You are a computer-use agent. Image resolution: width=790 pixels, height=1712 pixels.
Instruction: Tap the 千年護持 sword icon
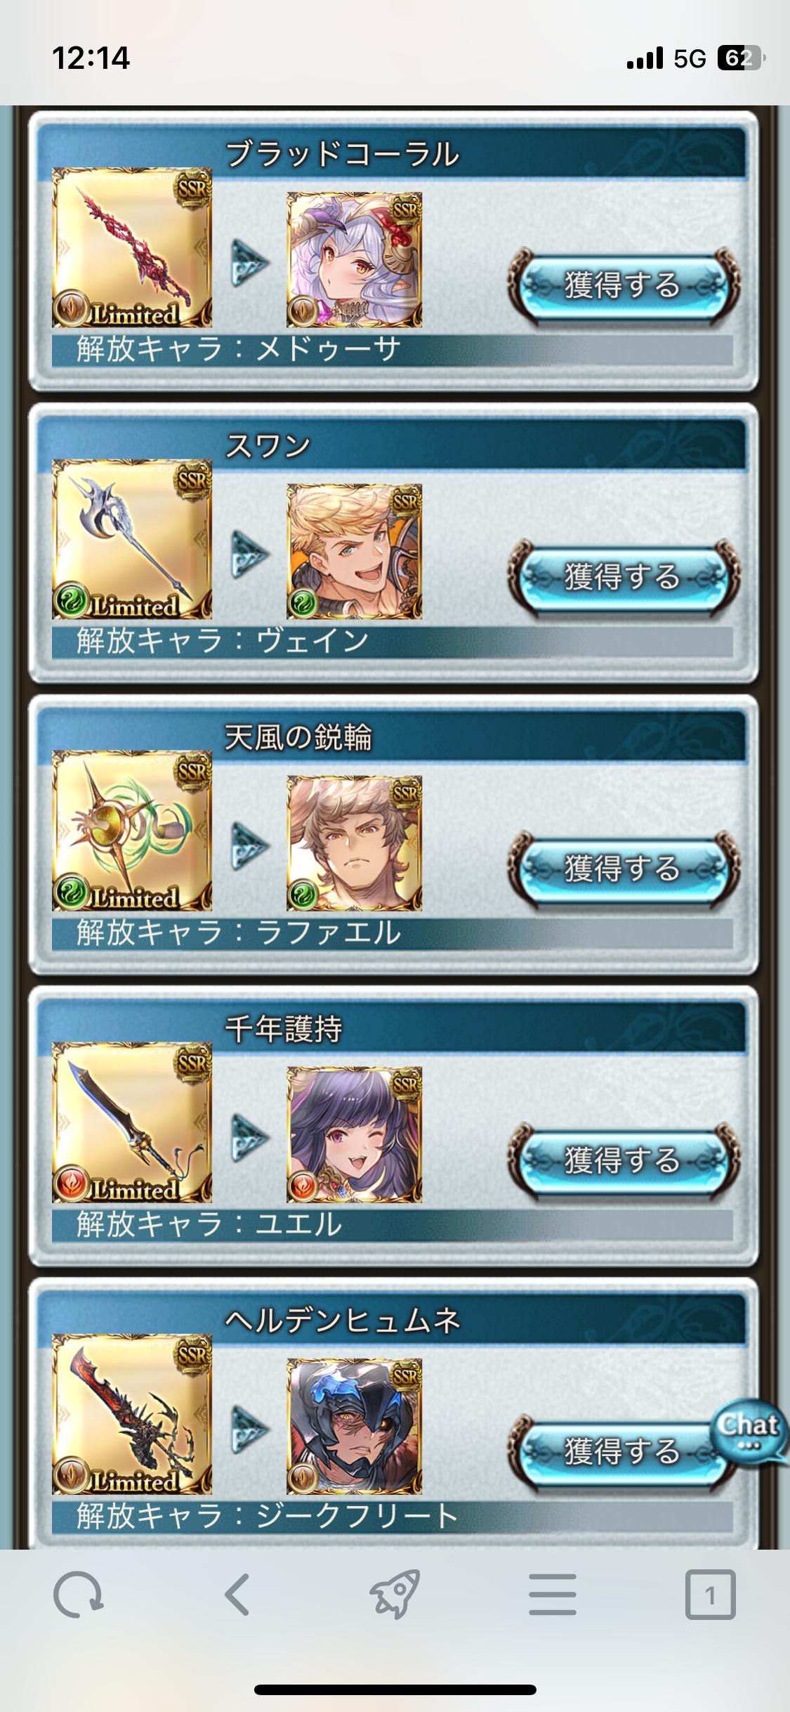132,1122
